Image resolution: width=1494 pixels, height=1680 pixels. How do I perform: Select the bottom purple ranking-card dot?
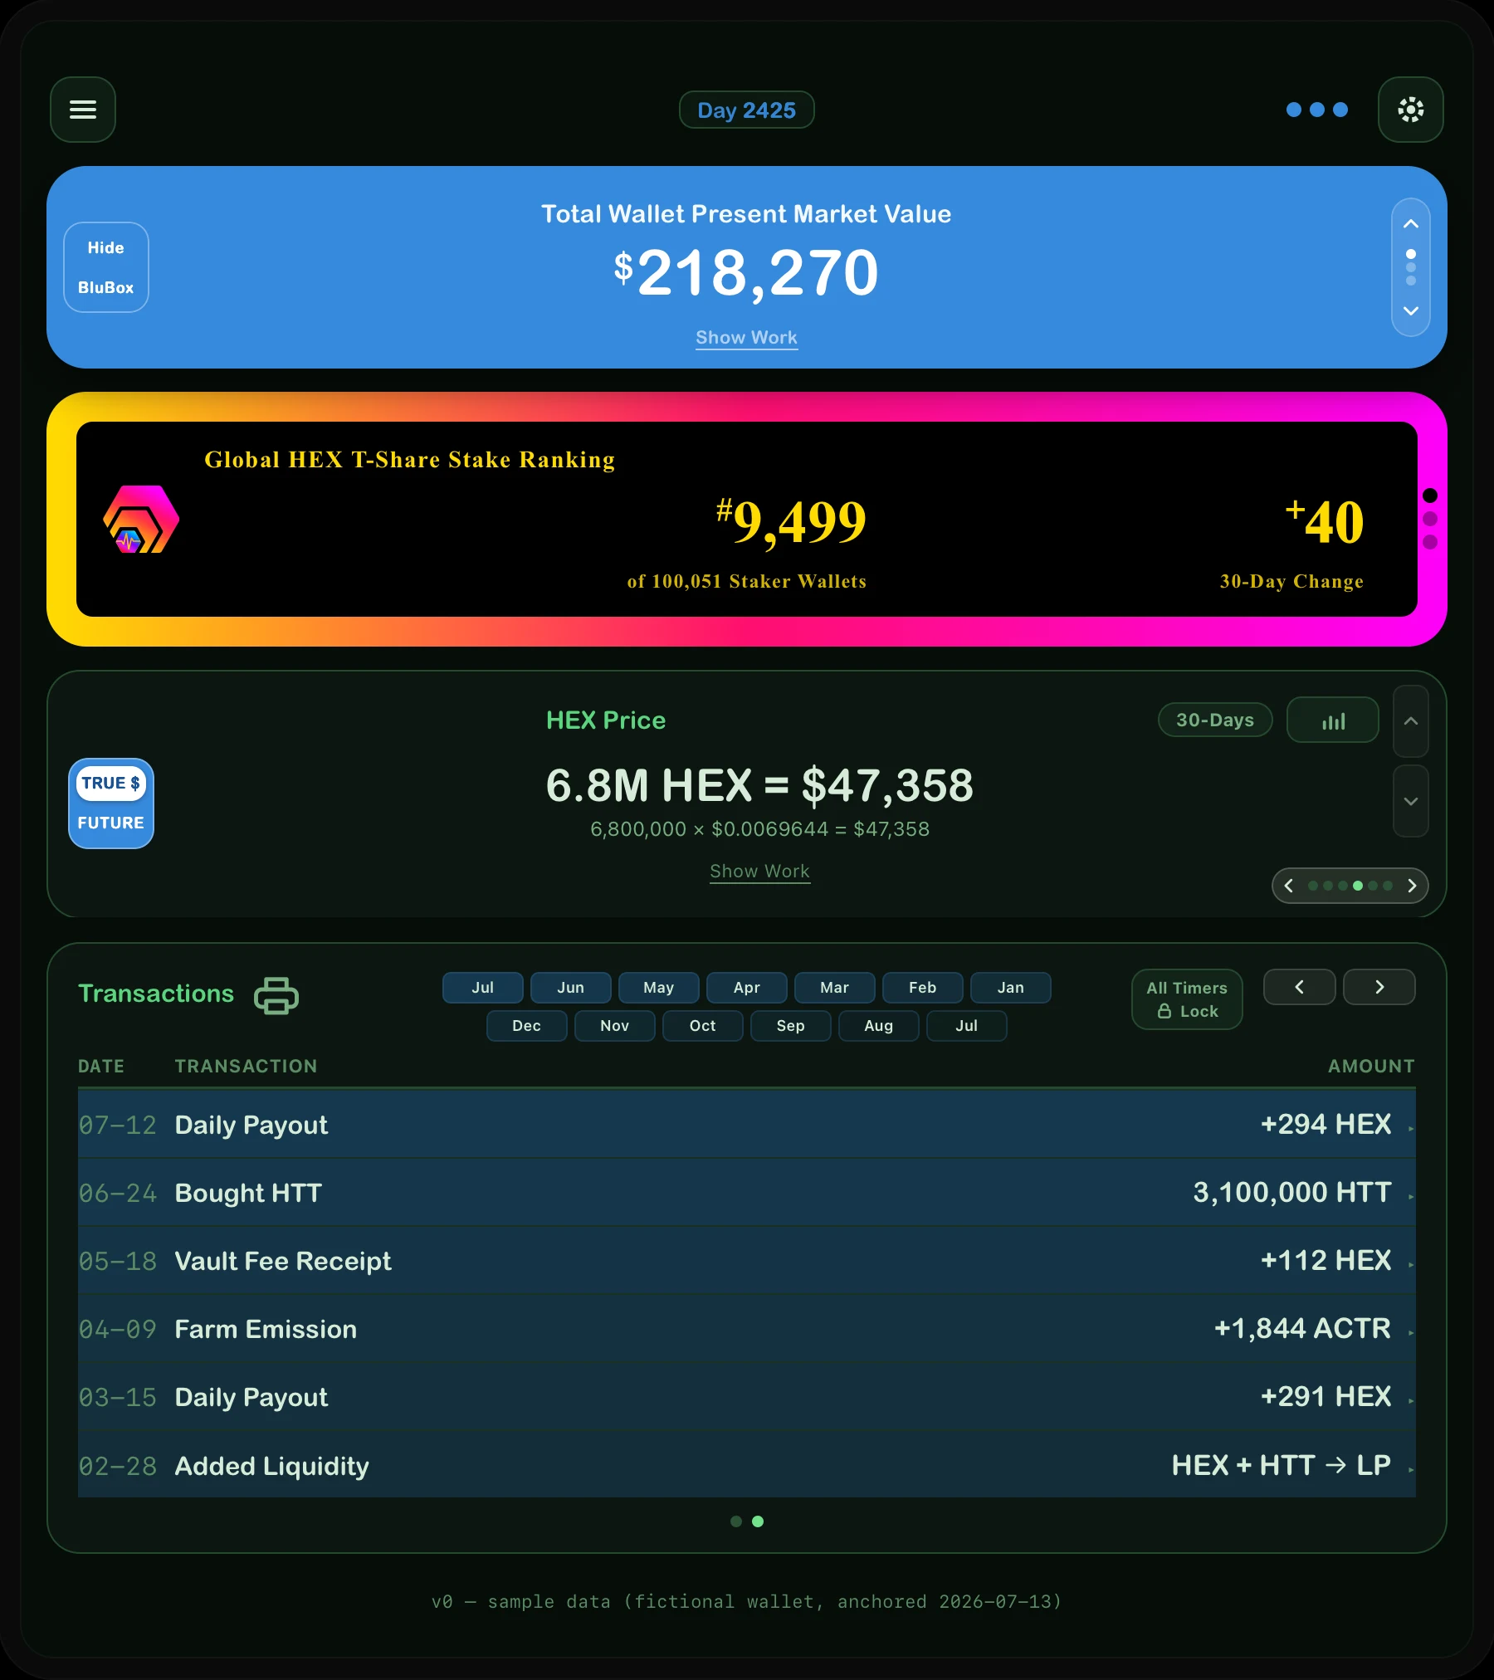pyautogui.click(x=1430, y=542)
